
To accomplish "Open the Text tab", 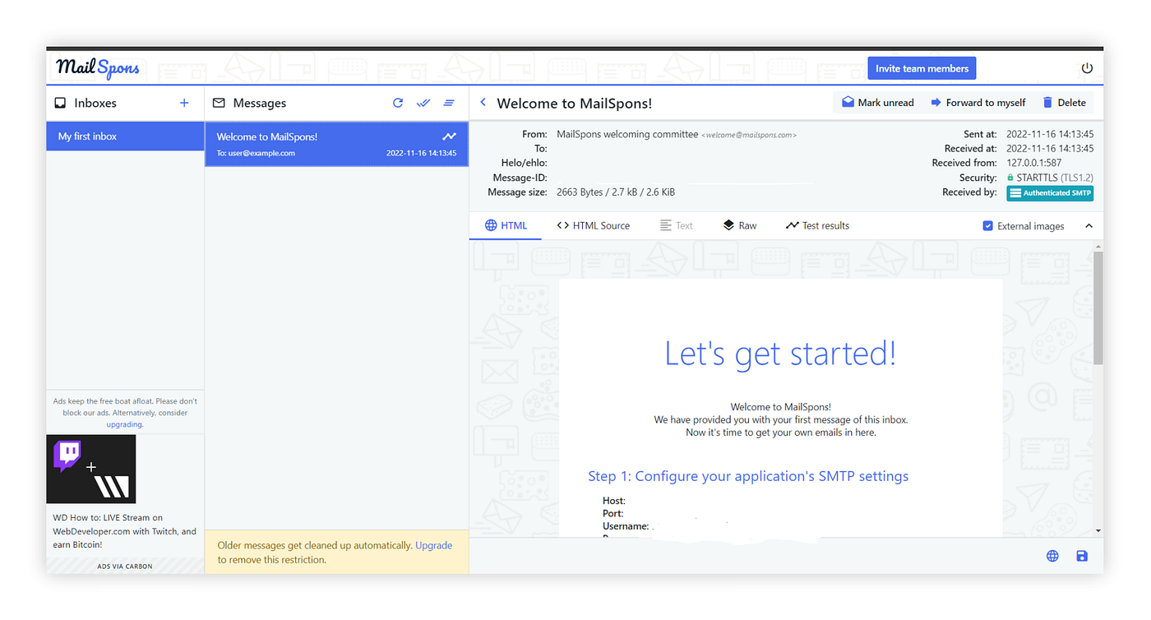I will [x=677, y=225].
